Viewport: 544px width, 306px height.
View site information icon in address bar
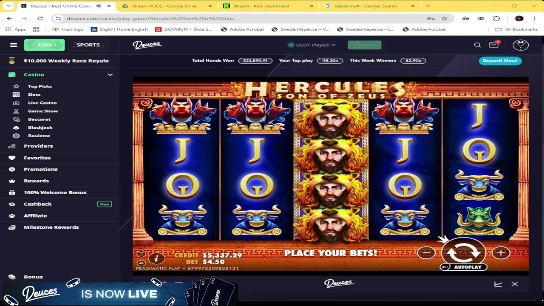(x=58, y=18)
